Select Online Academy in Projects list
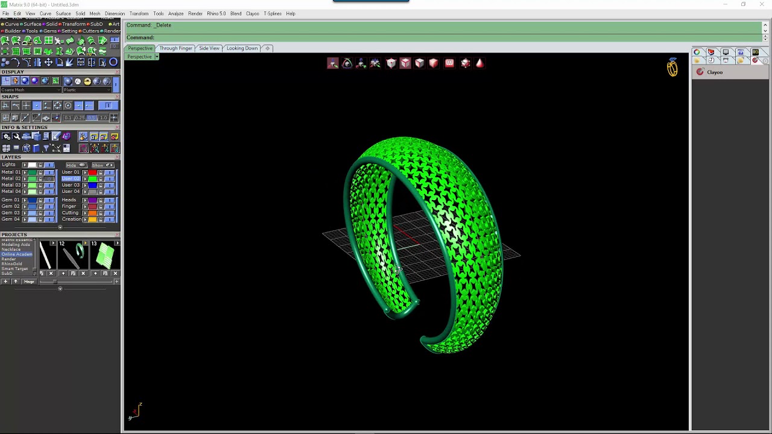772x434 pixels. coord(17,254)
